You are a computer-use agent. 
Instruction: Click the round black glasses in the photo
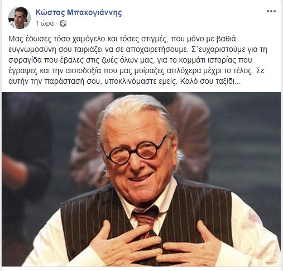tap(135, 150)
